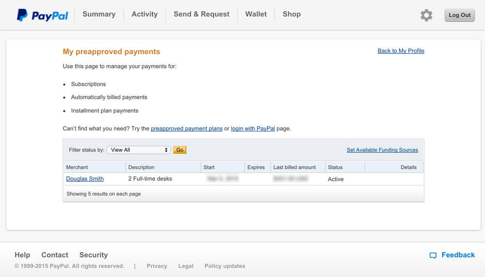Open the settings gear icon
Image resolution: width=485 pixels, height=277 pixels.
point(426,15)
